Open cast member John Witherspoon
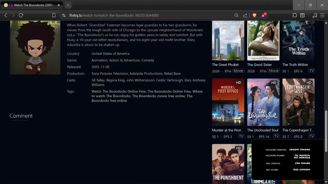Image resolution: width=328 pixels, height=184 pixels. pyautogui.click(x=141, y=80)
